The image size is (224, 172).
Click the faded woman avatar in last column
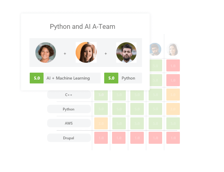[173, 49]
